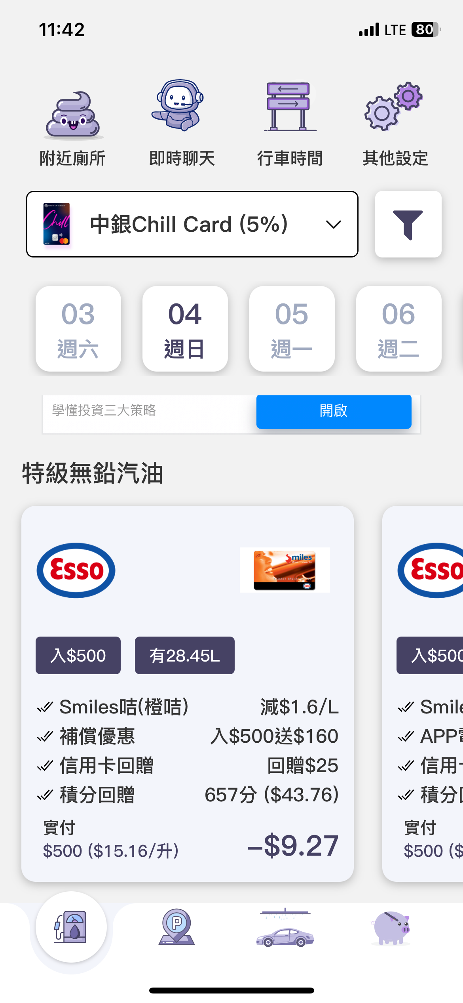Select the fuel pump tab icon
The image size is (463, 1003).
pos(71,927)
